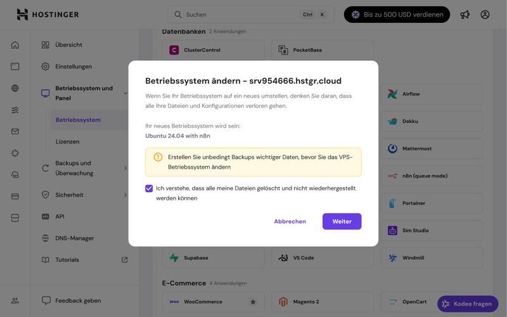Click the Hostinger logo
Image resolution: width=507 pixels, height=317 pixels.
[48, 15]
